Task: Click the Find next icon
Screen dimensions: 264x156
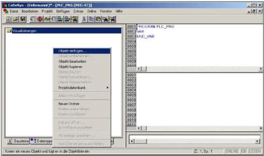Action: point(112,19)
